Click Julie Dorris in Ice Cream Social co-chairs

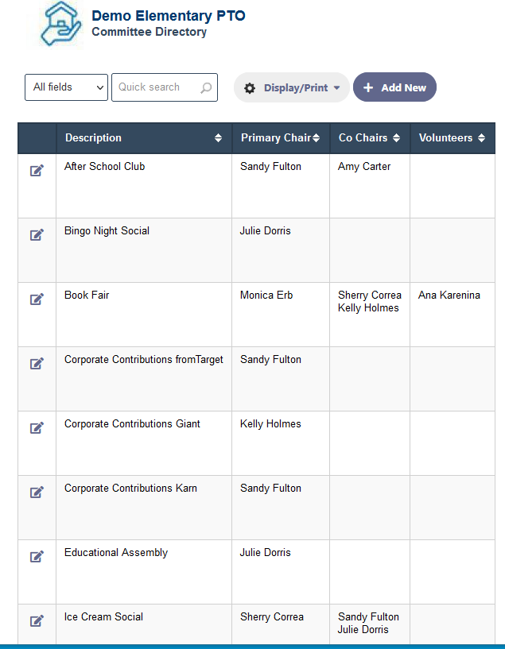tap(363, 630)
